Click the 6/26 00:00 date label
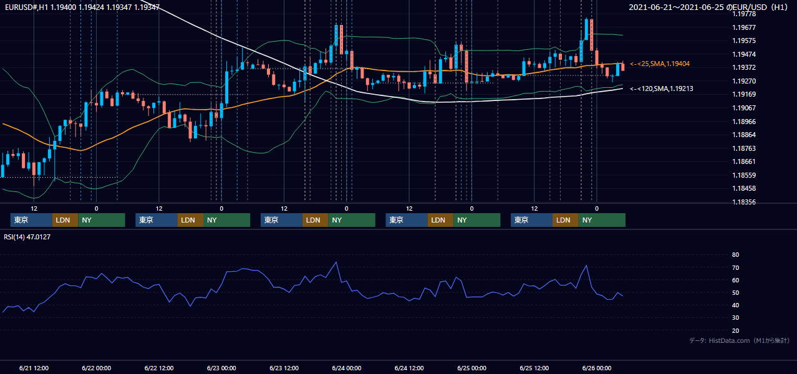The image size is (797, 374). (x=597, y=368)
